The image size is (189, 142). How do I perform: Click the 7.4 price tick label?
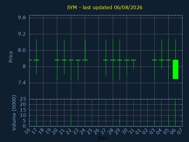pos(22,83)
